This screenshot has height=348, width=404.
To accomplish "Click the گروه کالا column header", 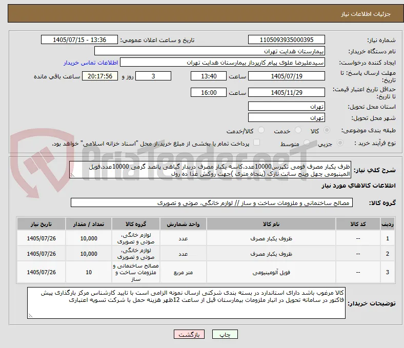I will pos(136,224).
